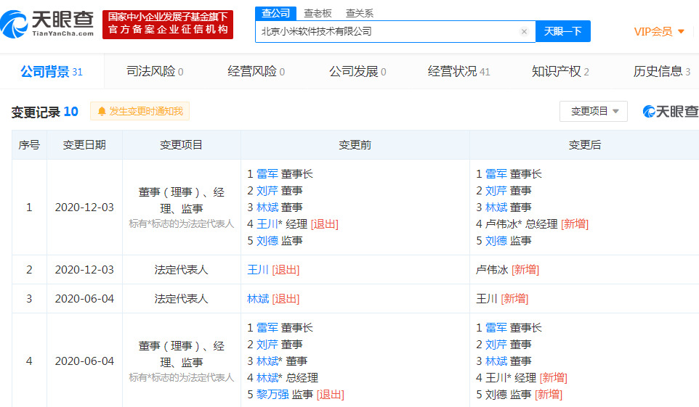Open 林斌 link in row 1 变更前
The image size is (699, 407).
pyautogui.click(x=267, y=207)
